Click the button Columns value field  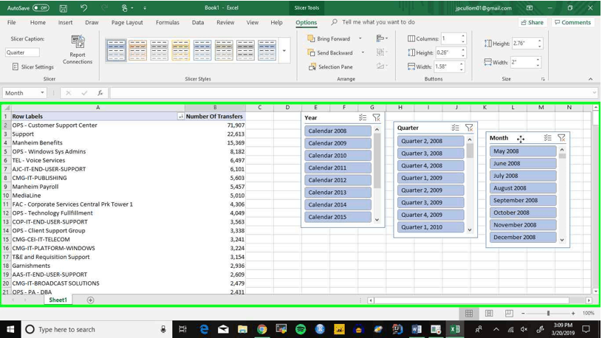point(450,39)
